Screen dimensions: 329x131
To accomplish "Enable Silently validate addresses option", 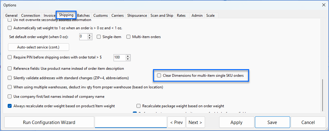I will pos(9,78).
